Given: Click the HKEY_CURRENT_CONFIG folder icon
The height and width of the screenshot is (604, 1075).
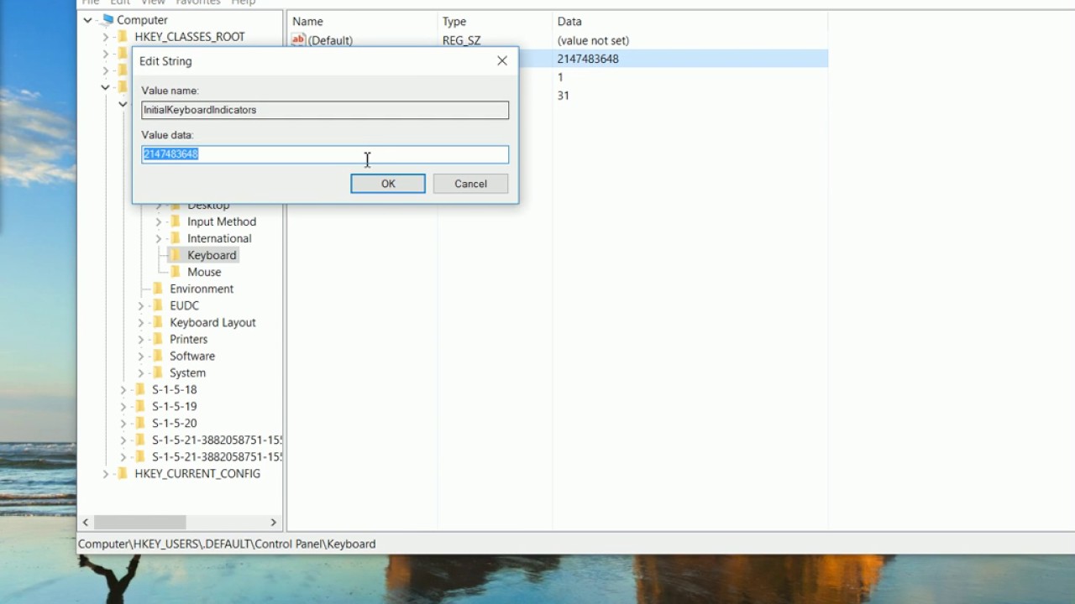Looking at the screenshot, I should tap(123, 473).
